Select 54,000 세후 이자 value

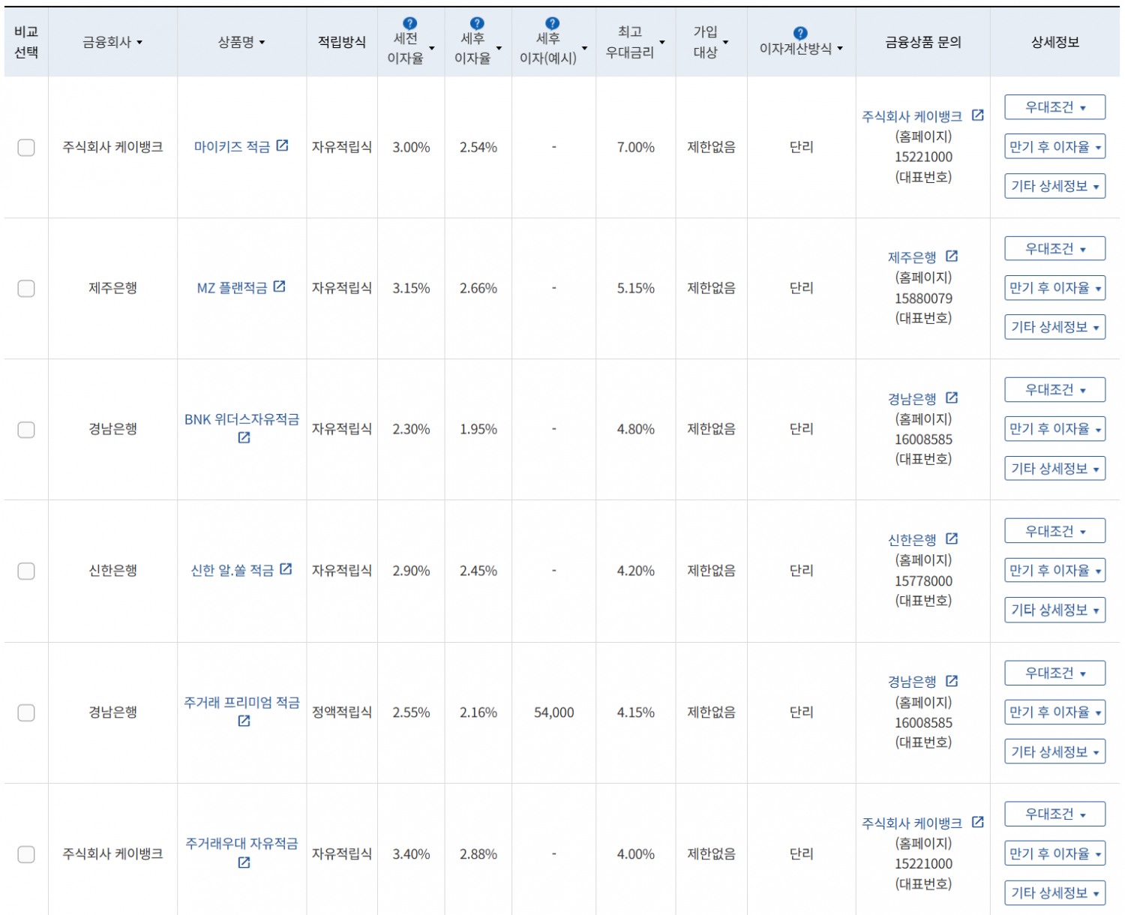point(553,712)
